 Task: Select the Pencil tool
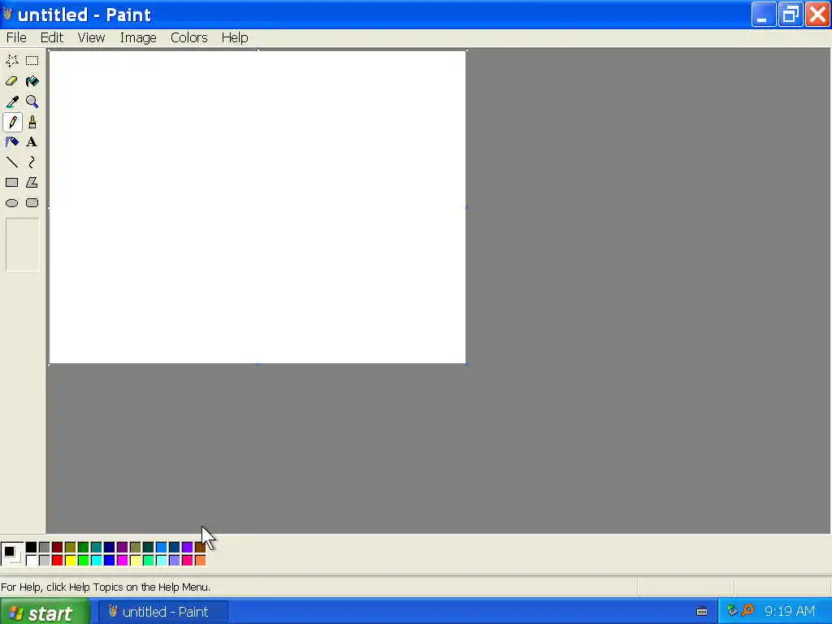tap(12, 122)
